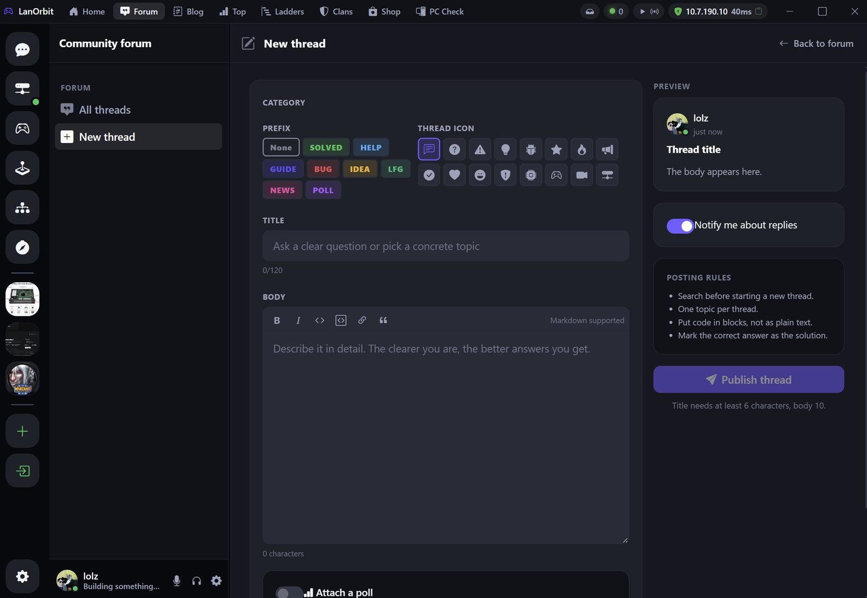Open the PC Check tab
867x598 pixels.
[x=440, y=11]
